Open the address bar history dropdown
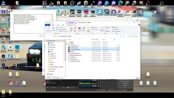This screenshot has width=174, height=98. click(x=121, y=36)
